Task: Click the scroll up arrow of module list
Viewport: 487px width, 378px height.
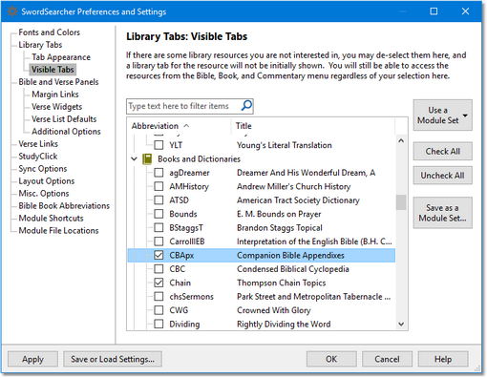Action: (x=401, y=140)
